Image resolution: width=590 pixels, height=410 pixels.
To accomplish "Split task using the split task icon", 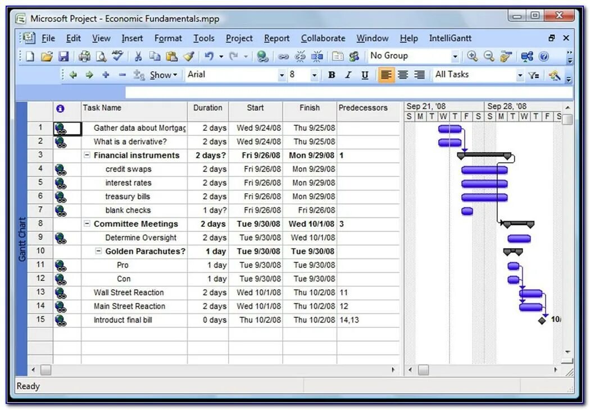I will (x=317, y=56).
